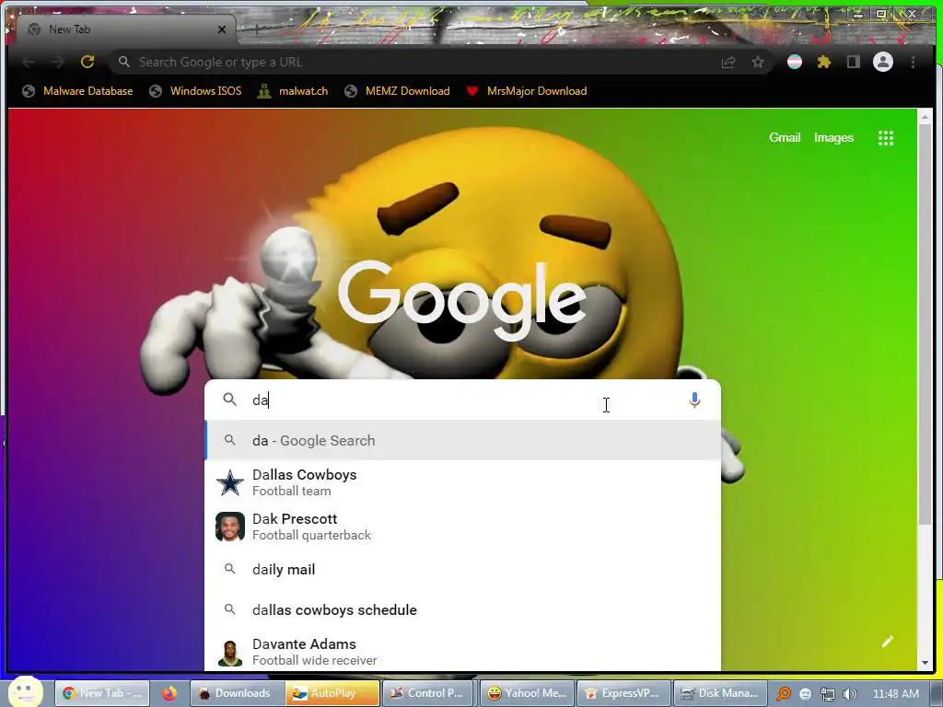Switch to the New Tab taskbar button
943x707 pixels.
pyautogui.click(x=103, y=693)
